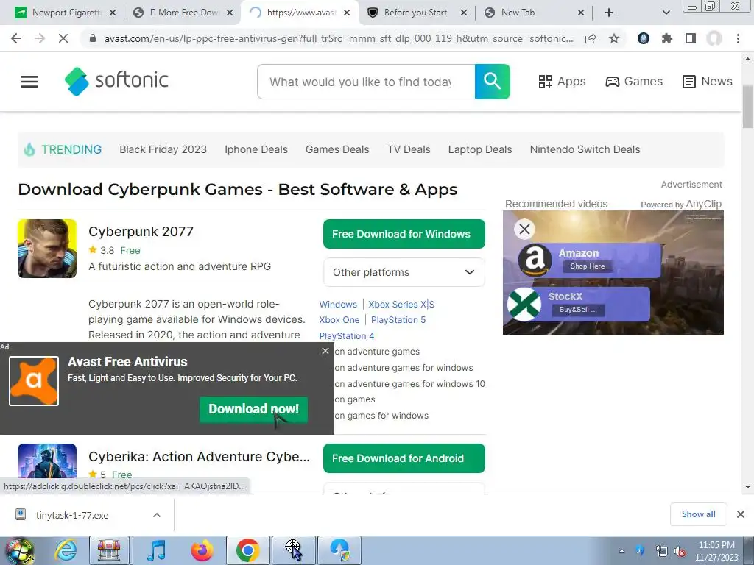This screenshot has height=565, width=754.
Task: Go back to previous page
Action: click(16, 38)
